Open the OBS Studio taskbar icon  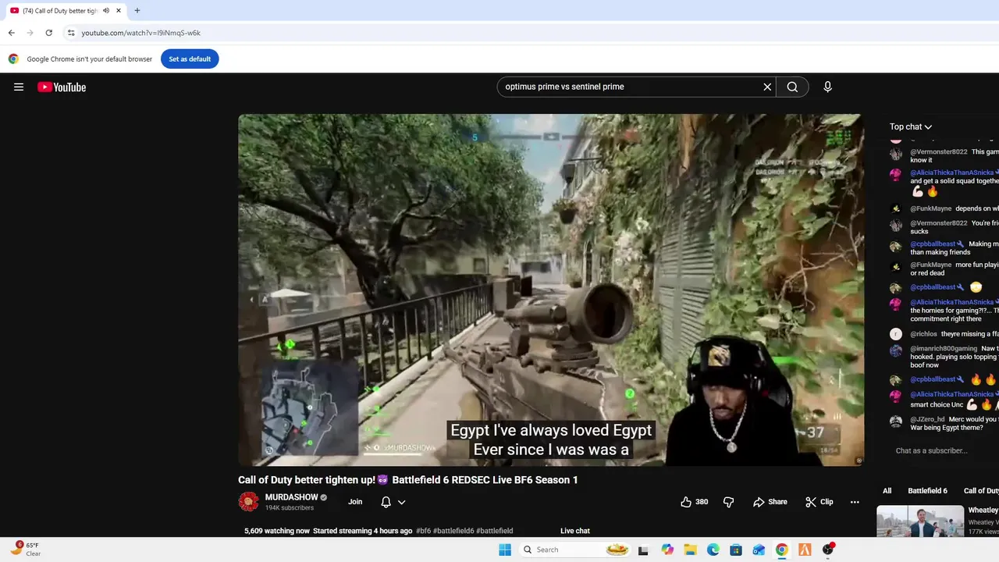[x=827, y=550]
